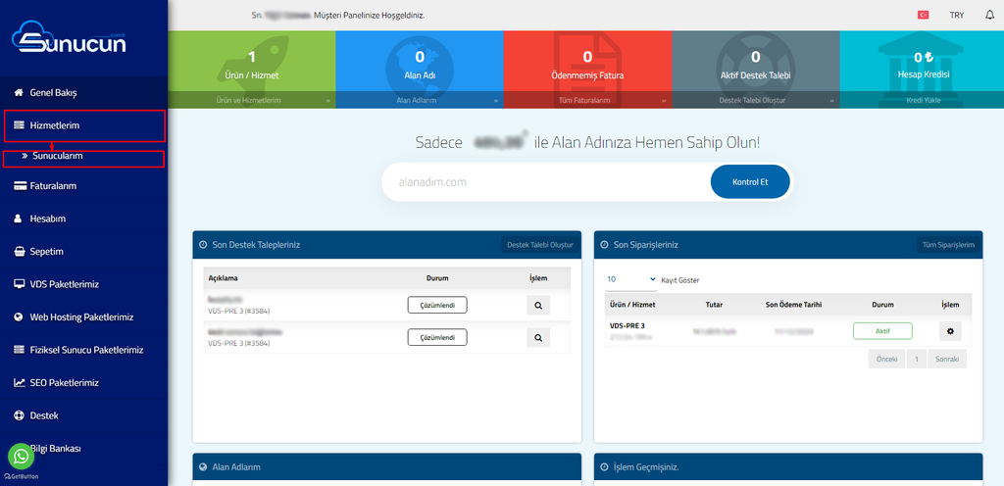Open the TRY currency selector
The height and width of the screenshot is (486, 1004).
(957, 15)
